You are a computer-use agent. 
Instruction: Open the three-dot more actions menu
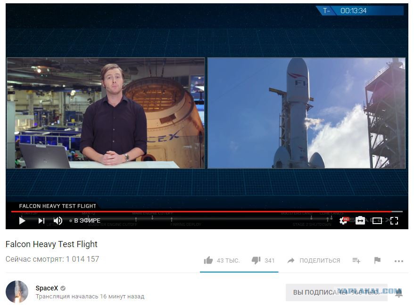tap(399, 261)
